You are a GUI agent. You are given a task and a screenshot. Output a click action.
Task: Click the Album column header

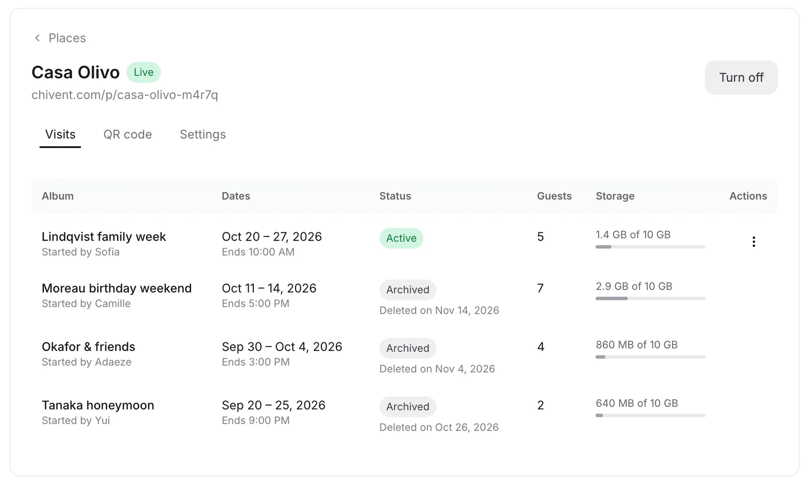[x=58, y=196]
